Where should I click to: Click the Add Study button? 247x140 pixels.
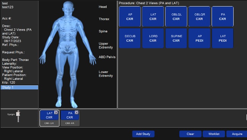point(143,134)
